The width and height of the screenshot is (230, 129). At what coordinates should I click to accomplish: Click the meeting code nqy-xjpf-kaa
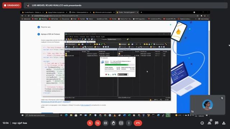[20, 123]
